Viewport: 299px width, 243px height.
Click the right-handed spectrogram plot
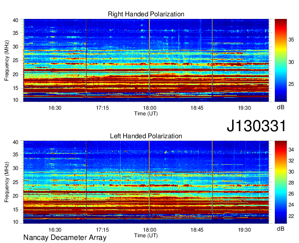coord(146,60)
